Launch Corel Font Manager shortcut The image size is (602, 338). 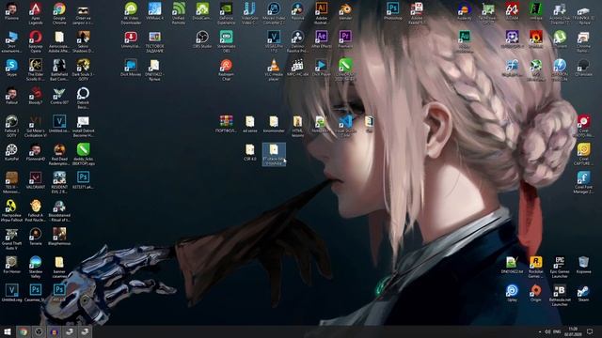[x=583, y=182]
